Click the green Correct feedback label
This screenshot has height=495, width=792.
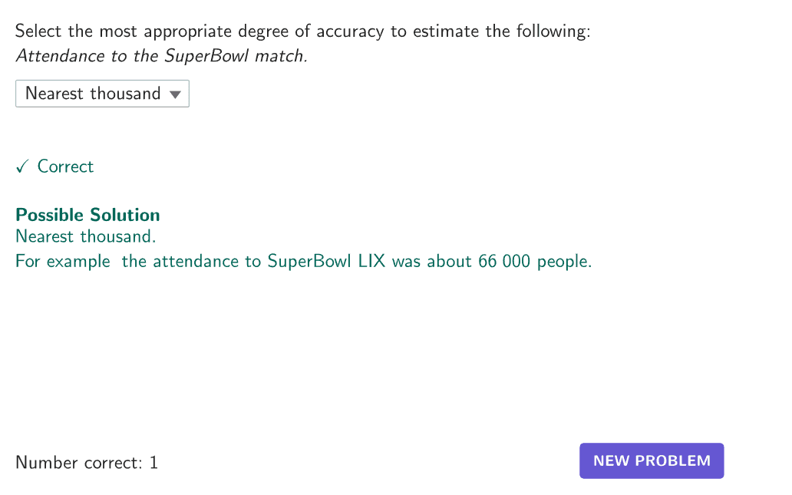click(x=65, y=167)
